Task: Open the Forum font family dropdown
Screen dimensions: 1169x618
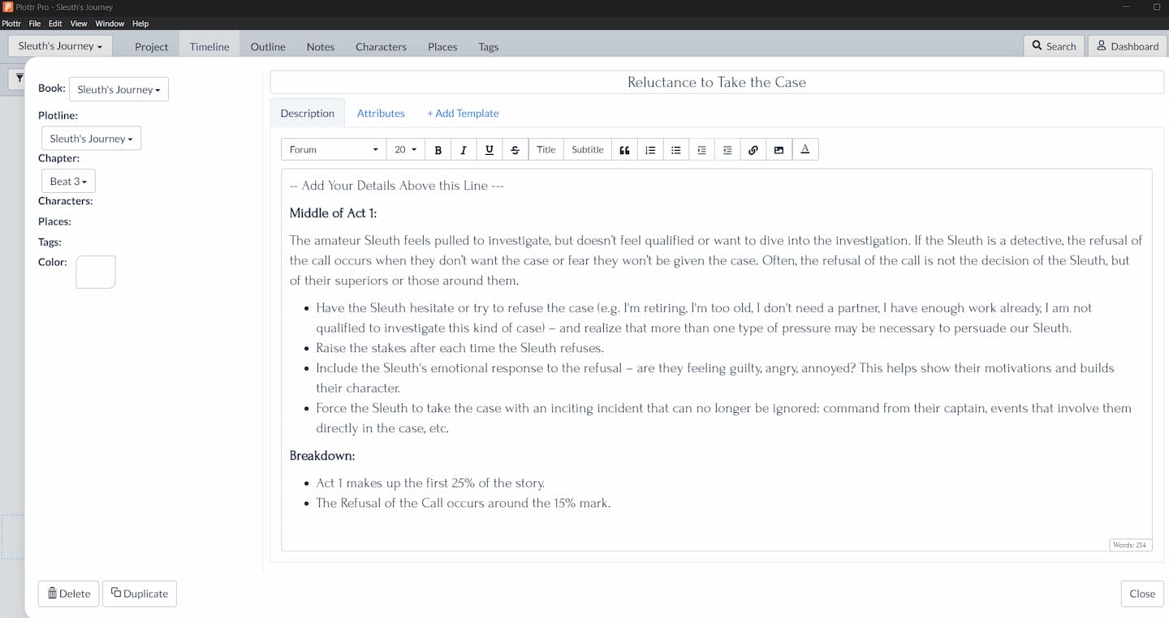Action: click(x=334, y=150)
